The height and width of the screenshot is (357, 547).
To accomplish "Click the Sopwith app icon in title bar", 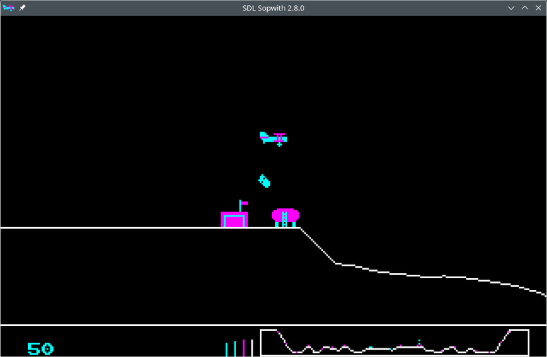I will coord(9,8).
